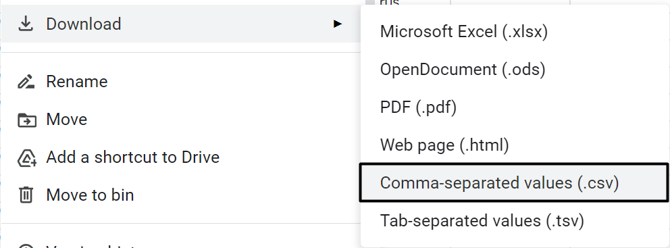Click the Move menu label
Image resolution: width=670 pixels, height=248 pixels.
tap(67, 120)
